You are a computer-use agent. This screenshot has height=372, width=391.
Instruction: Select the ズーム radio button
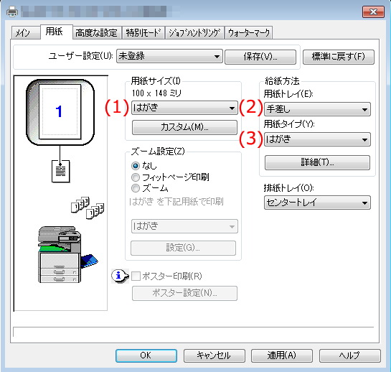(x=136, y=188)
